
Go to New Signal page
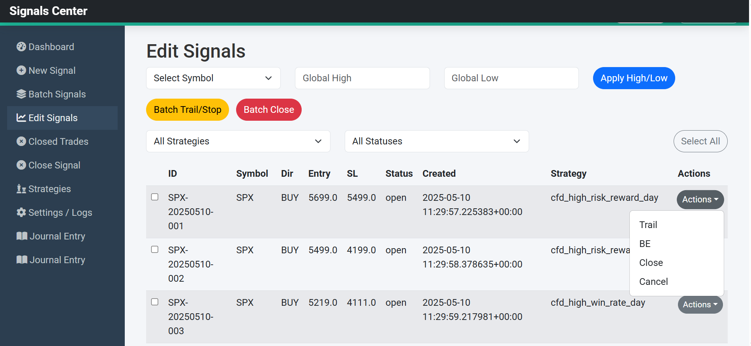(x=62, y=71)
